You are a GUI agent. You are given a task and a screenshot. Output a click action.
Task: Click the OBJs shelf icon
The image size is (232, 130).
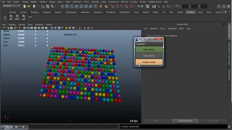click(17, 17)
